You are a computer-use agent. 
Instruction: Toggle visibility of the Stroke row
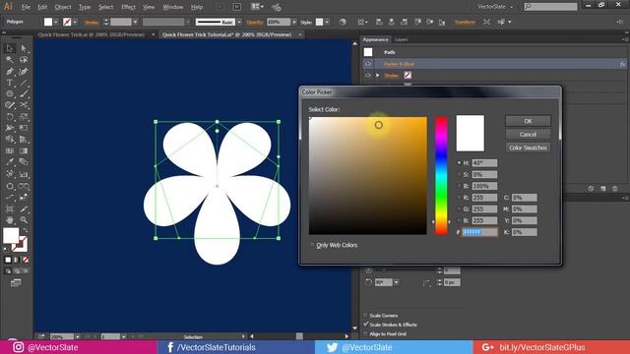pos(367,75)
